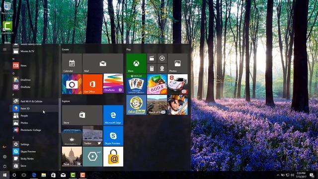318x179 pixels.
Task: Open the OneNote tile
Action: pos(113,83)
